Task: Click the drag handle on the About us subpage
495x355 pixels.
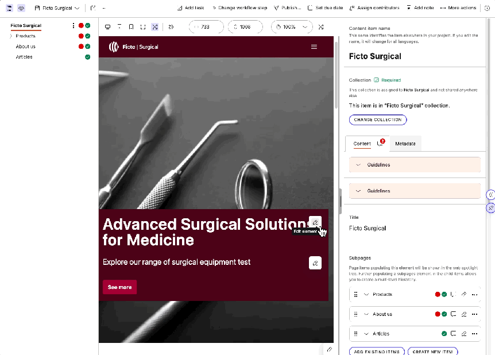Action: coord(355,314)
